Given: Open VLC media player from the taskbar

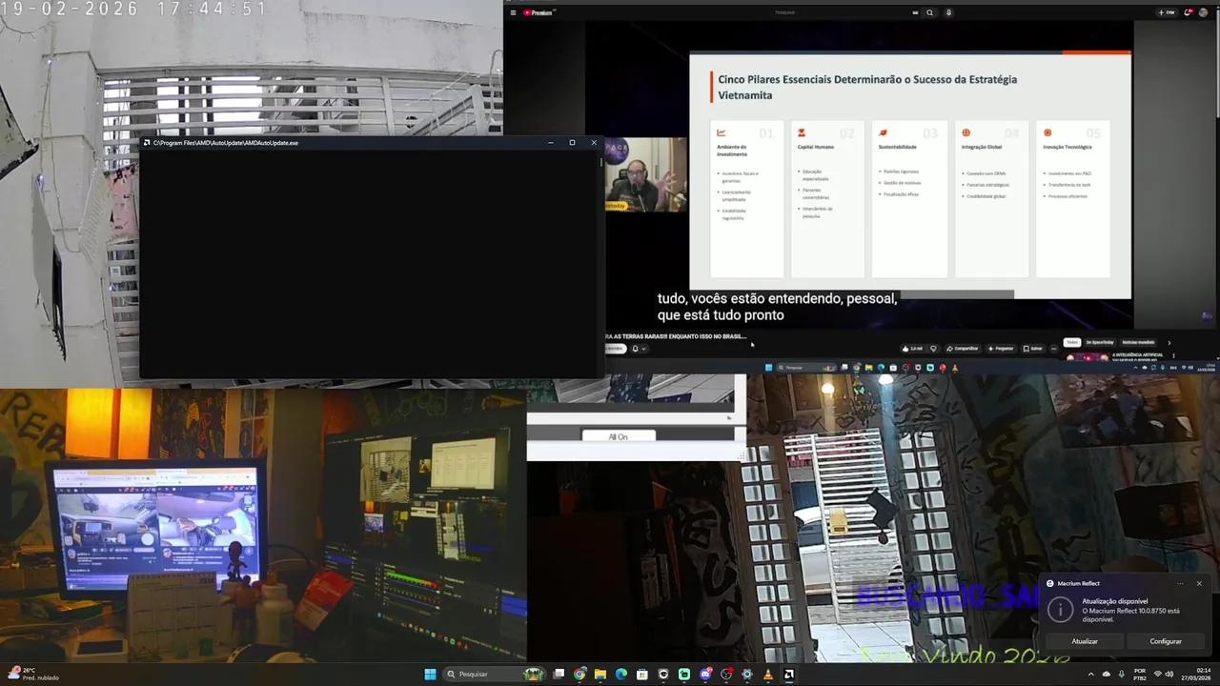Looking at the screenshot, I should click(768, 675).
